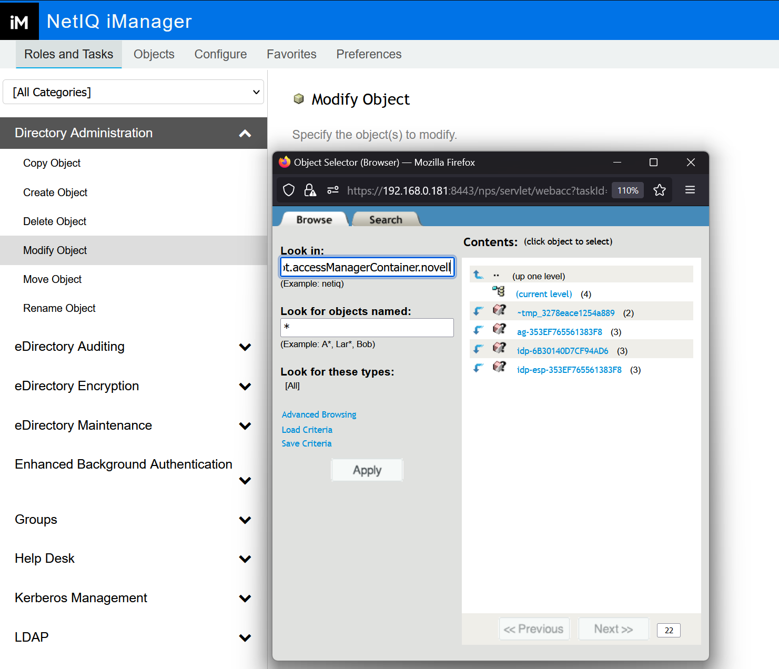This screenshot has width=779, height=669.
Task: Drill down arrow beside ag-353EF765561383F8
Action: 478,331
